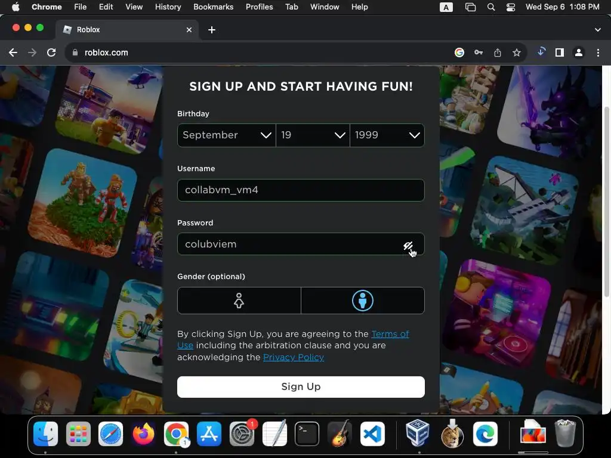Open Terminal from the dock
Screen dimensions: 611x458
click(x=307, y=434)
